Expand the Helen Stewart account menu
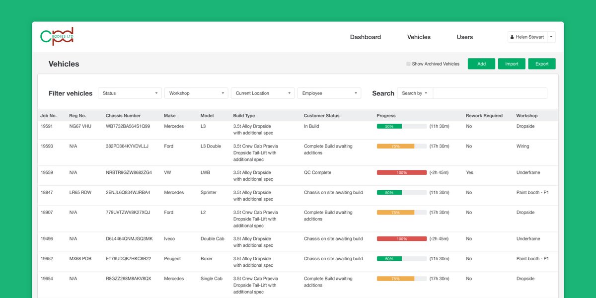596x298 pixels. coord(551,36)
